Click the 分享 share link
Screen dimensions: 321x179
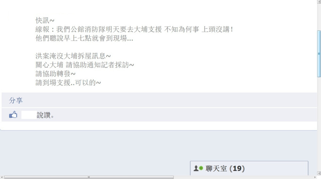pyautogui.click(x=16, y=100)
